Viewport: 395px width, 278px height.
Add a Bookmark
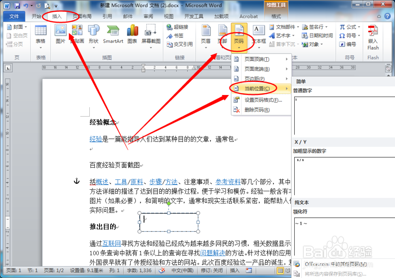tap(175, 36)
